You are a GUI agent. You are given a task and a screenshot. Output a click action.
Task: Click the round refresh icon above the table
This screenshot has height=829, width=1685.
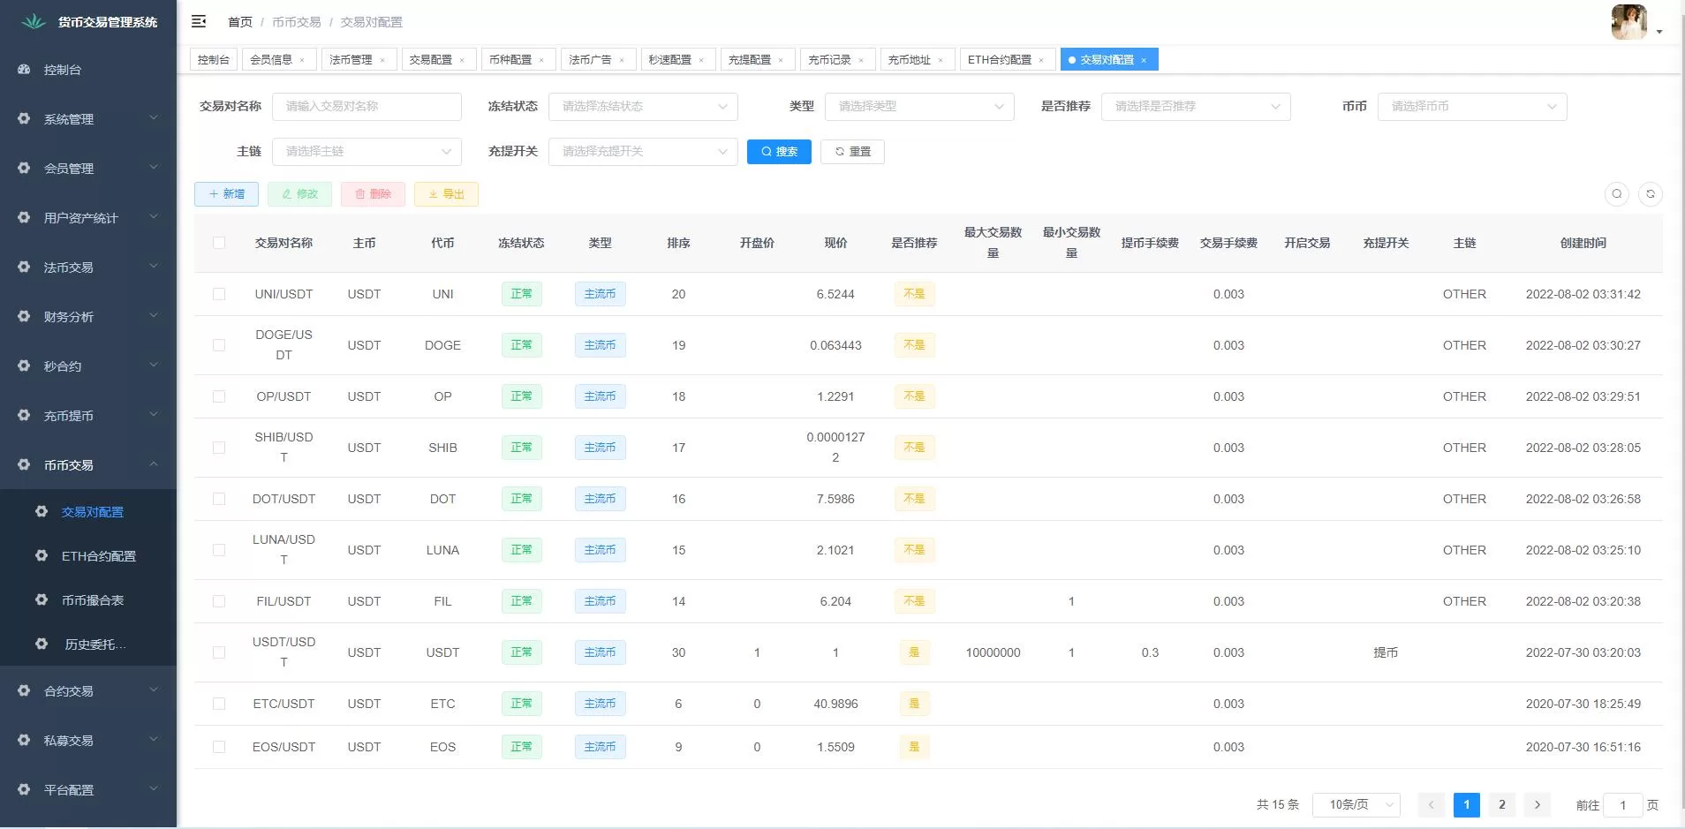click(1650, 194)
